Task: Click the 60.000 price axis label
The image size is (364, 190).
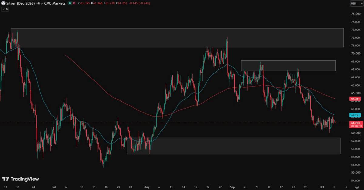Action: (355, 133)
